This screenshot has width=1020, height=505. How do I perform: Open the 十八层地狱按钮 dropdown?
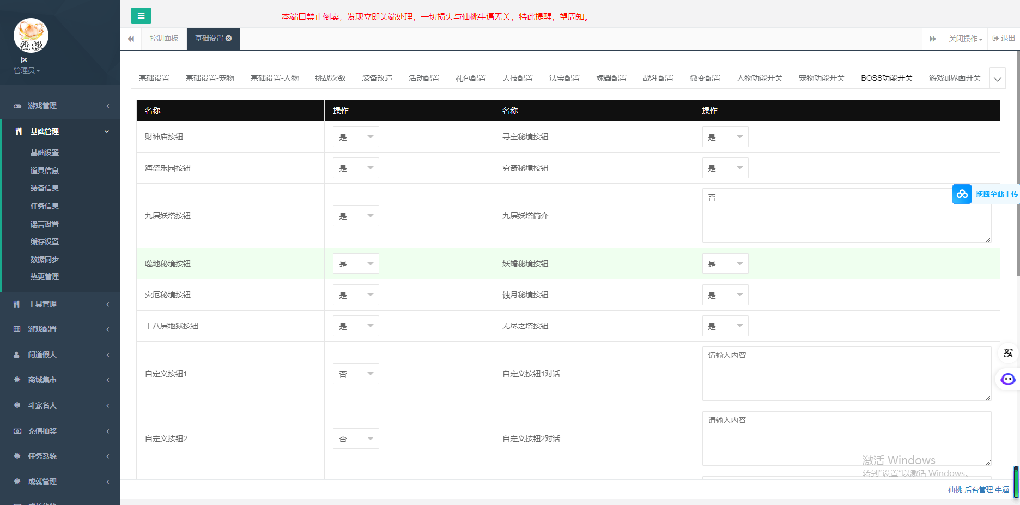356,326
